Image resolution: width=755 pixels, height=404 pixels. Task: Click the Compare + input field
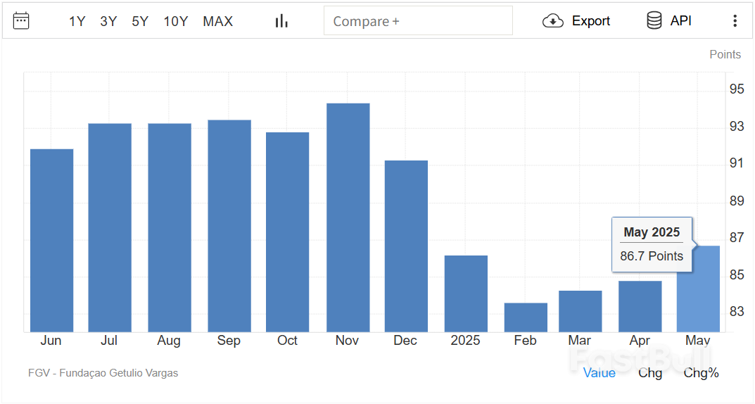point(418,21)
